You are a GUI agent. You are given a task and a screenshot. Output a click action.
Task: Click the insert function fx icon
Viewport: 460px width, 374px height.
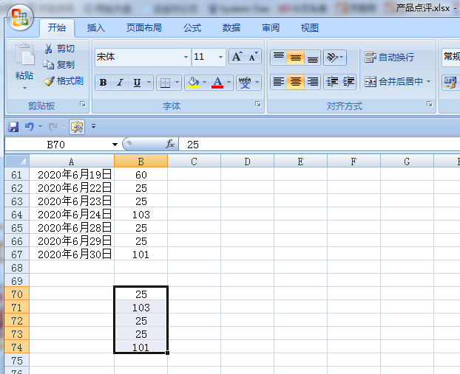(x=170, y=144)
